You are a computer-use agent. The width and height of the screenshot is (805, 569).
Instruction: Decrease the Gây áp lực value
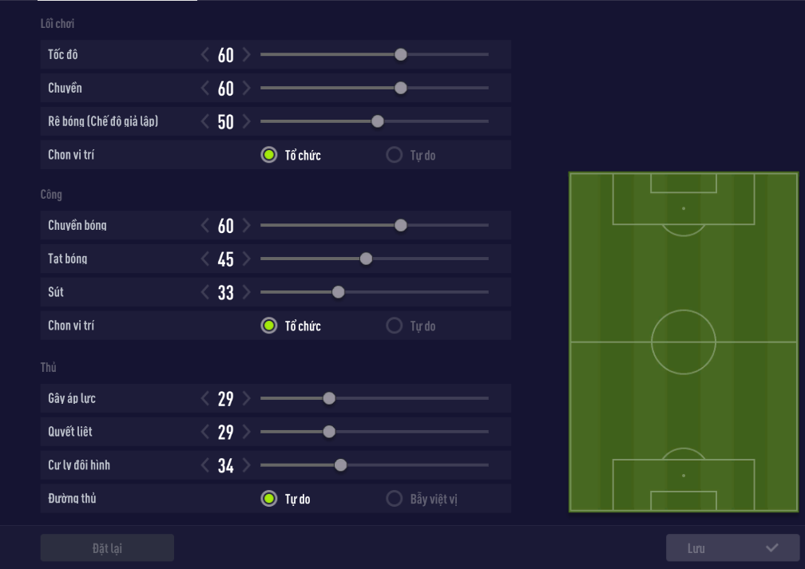pyautogui.click(x=206, y=399)
